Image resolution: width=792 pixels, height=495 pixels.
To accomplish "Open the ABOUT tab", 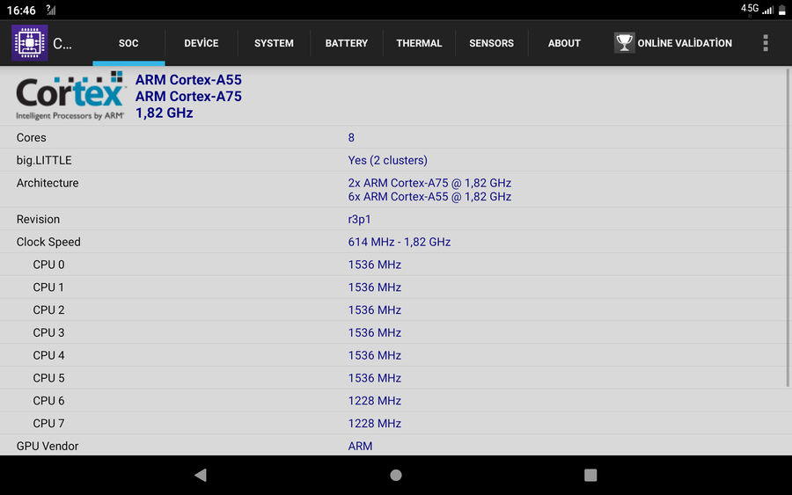I will [564, 43].
